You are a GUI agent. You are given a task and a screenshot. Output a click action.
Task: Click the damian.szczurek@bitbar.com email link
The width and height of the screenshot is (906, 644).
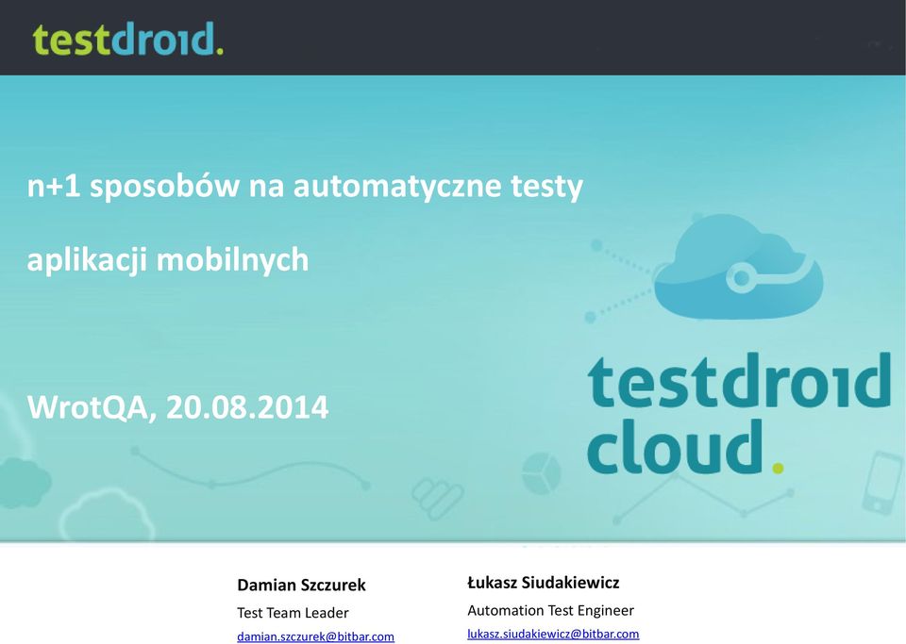(315, 636)
